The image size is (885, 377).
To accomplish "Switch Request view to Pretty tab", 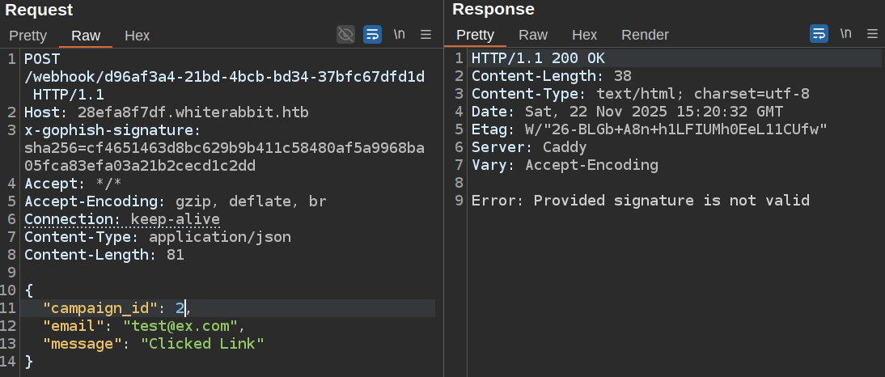I will [28, 36].
